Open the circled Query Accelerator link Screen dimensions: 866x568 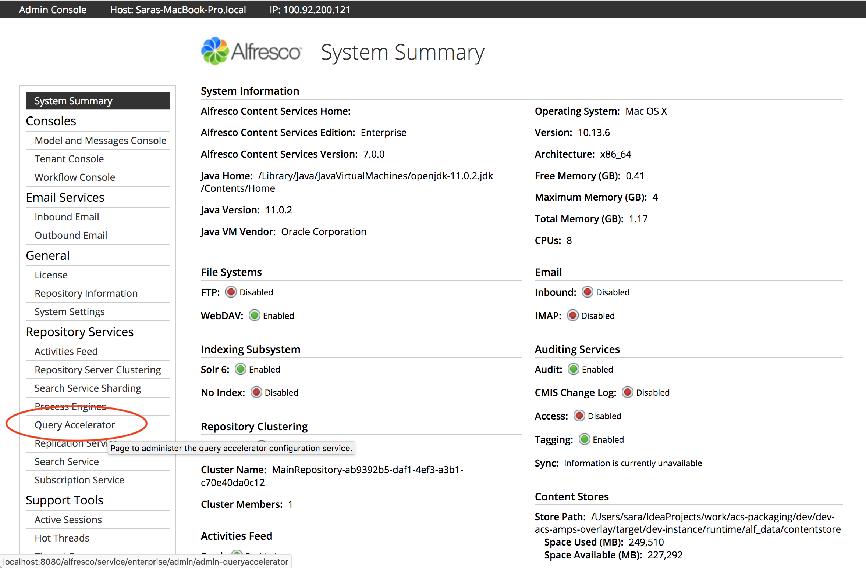click(75, 425)
